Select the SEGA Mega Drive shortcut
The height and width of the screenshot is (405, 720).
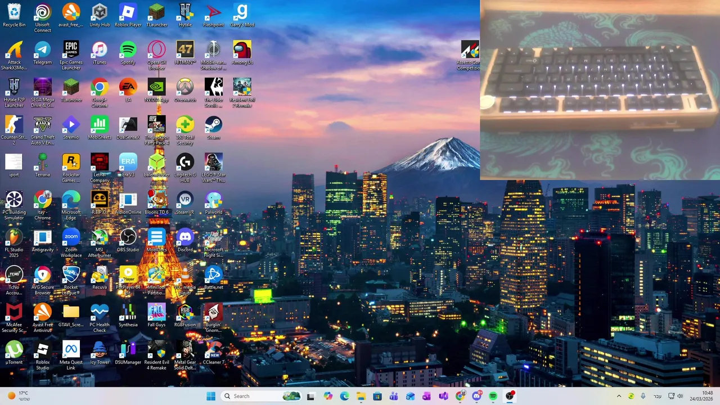43,93
